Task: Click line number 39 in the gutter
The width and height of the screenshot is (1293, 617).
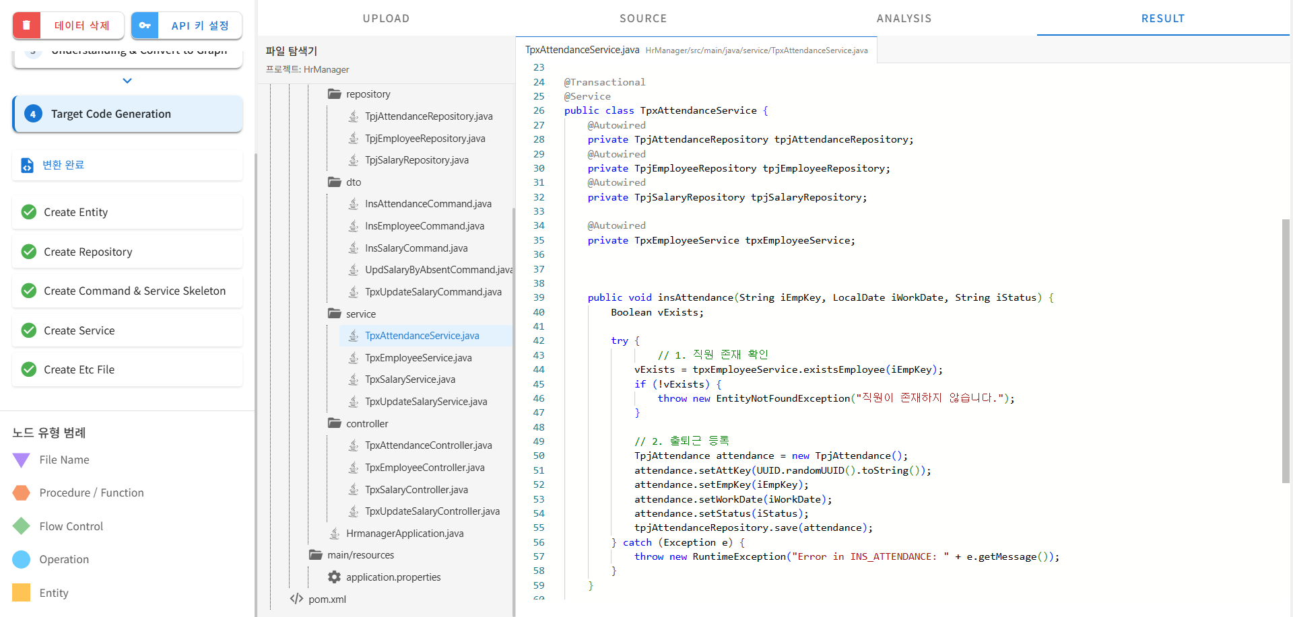Action: (539, 297)
